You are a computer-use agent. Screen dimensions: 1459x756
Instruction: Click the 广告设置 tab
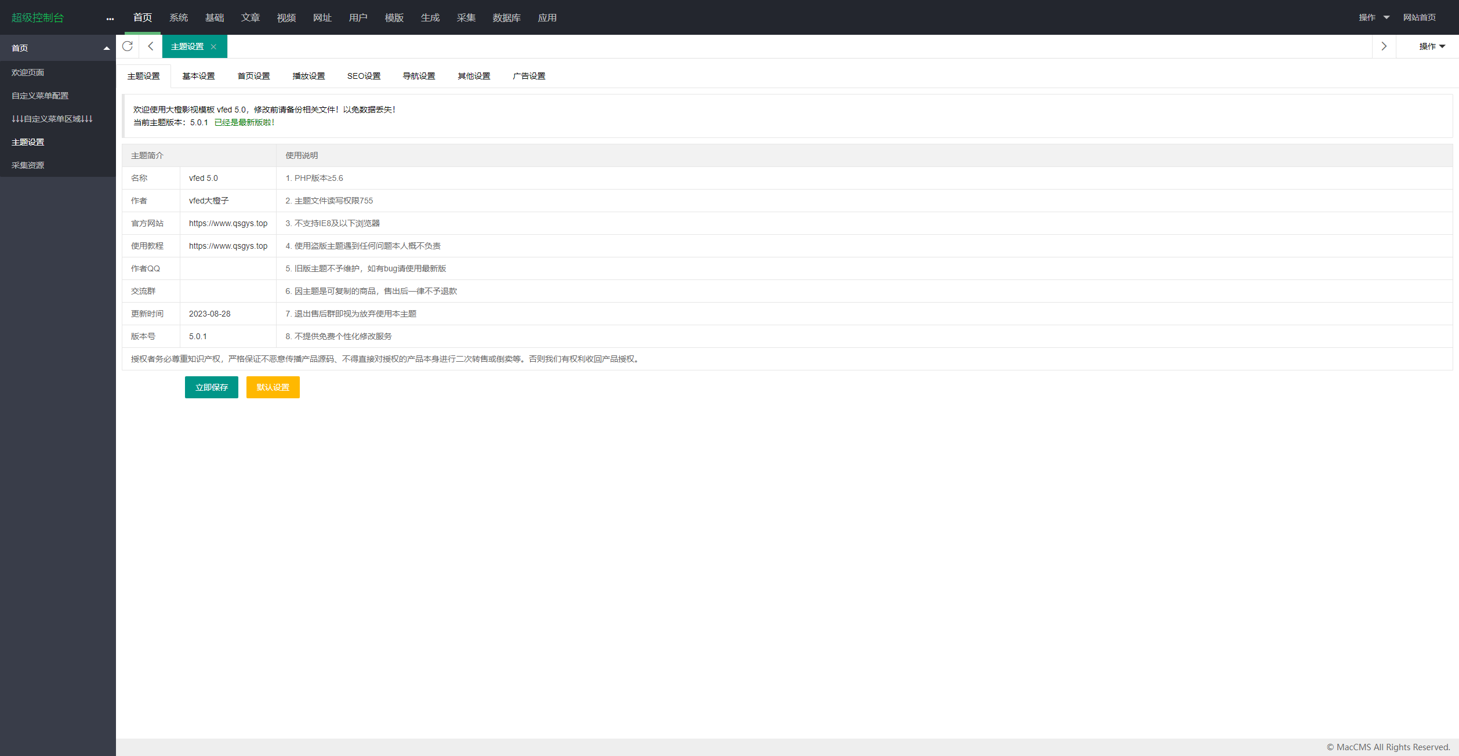click(528, 76)
